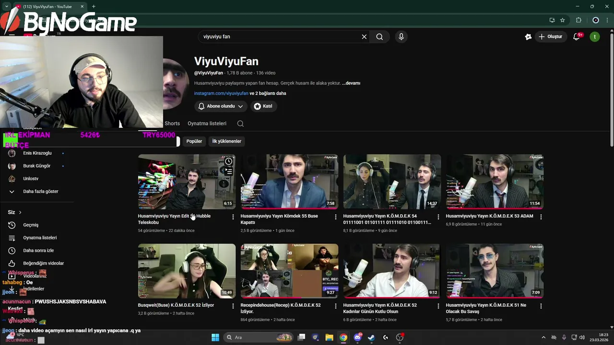Open Enis Kirazoglu subscription channel

pyautogui.click(x=37, y=153)
